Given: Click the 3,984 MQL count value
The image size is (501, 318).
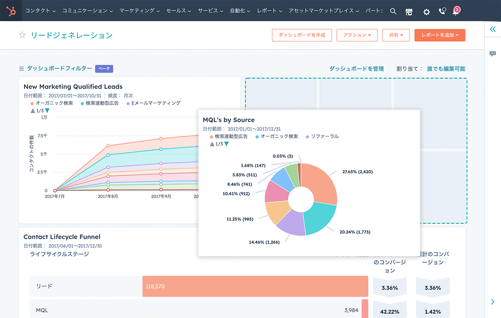Looking at the screenshot, I should [x=351, y=310].
